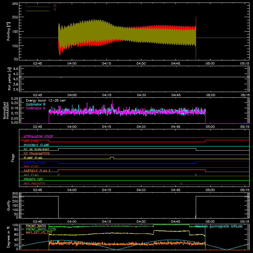Viewport: 253px width, 253px height.
Task: Select the 'Flags' axis title
Action: (13, 158)
